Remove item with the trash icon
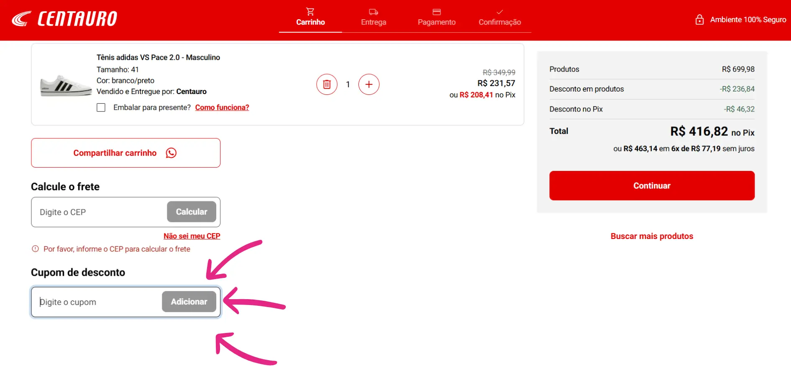791x366 pixels. tap(327, 84)
